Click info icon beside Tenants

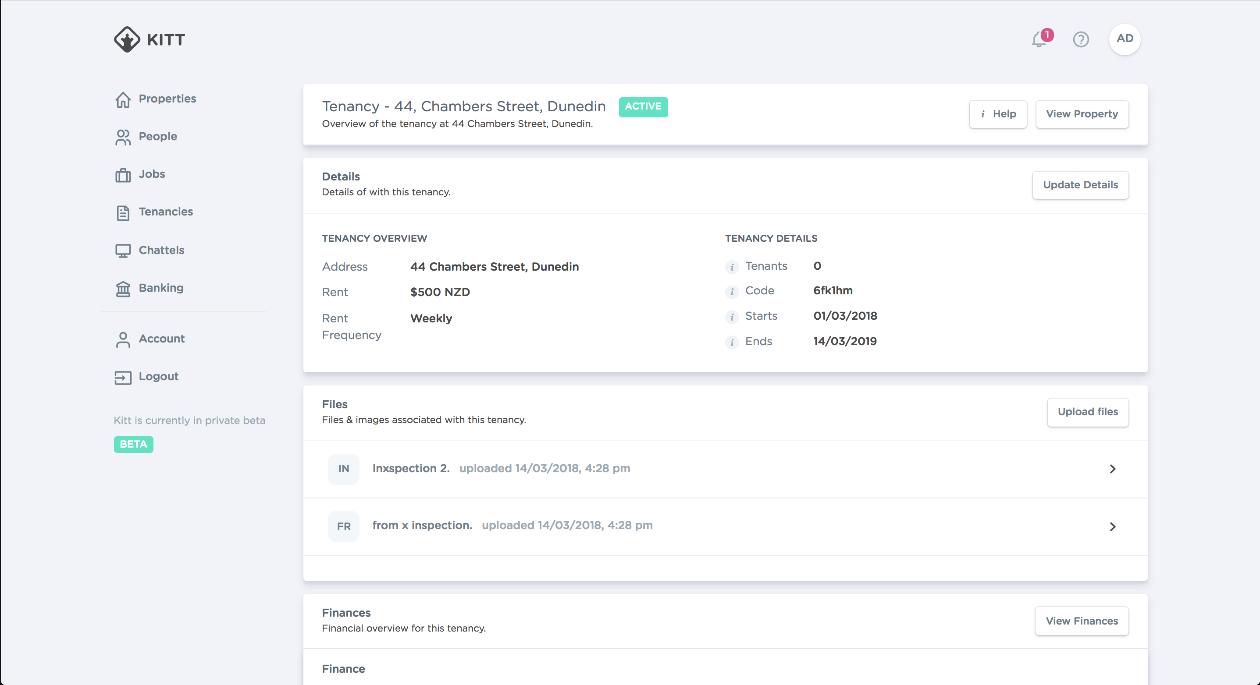click(732, 267)
